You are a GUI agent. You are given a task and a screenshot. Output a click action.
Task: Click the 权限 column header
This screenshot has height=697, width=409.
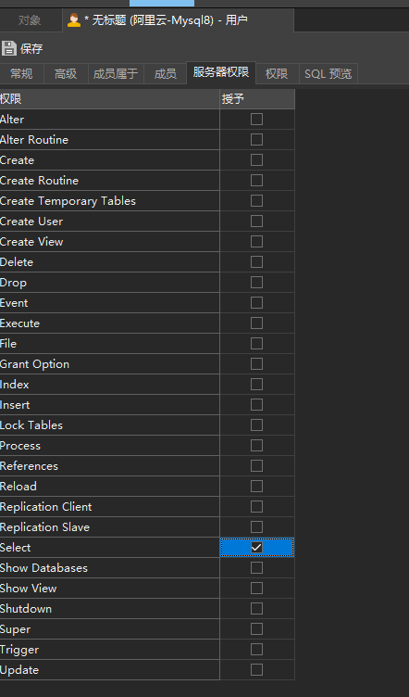(x=109, y=98)
